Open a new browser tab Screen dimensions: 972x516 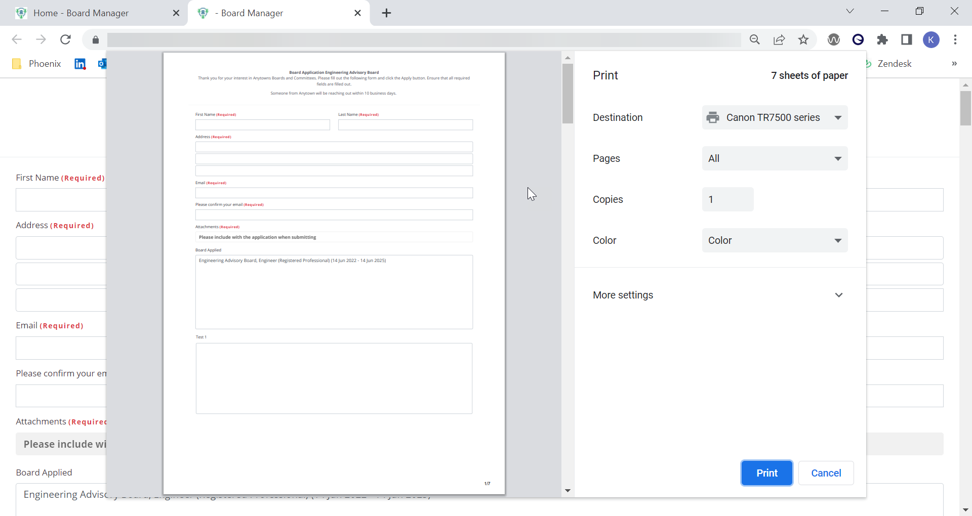(x=387, y=13)
